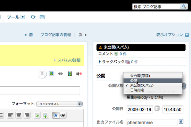Click the 未公開(スパム) status warning banner
Screen dimensions: 191x127
(141, 48)
